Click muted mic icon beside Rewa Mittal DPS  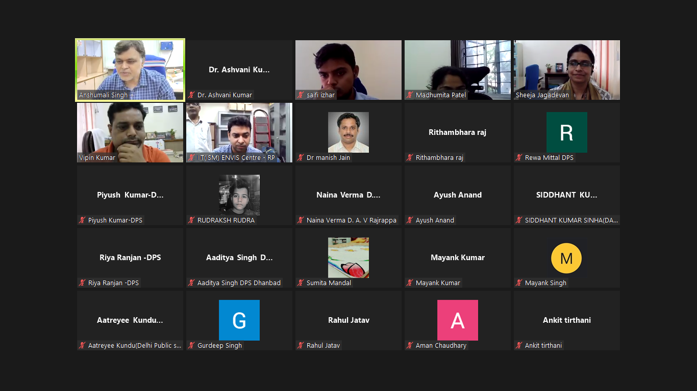(519, 158)
